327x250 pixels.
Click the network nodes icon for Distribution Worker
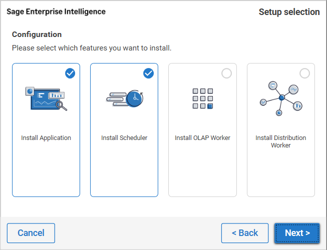click(x=281, y=98)
